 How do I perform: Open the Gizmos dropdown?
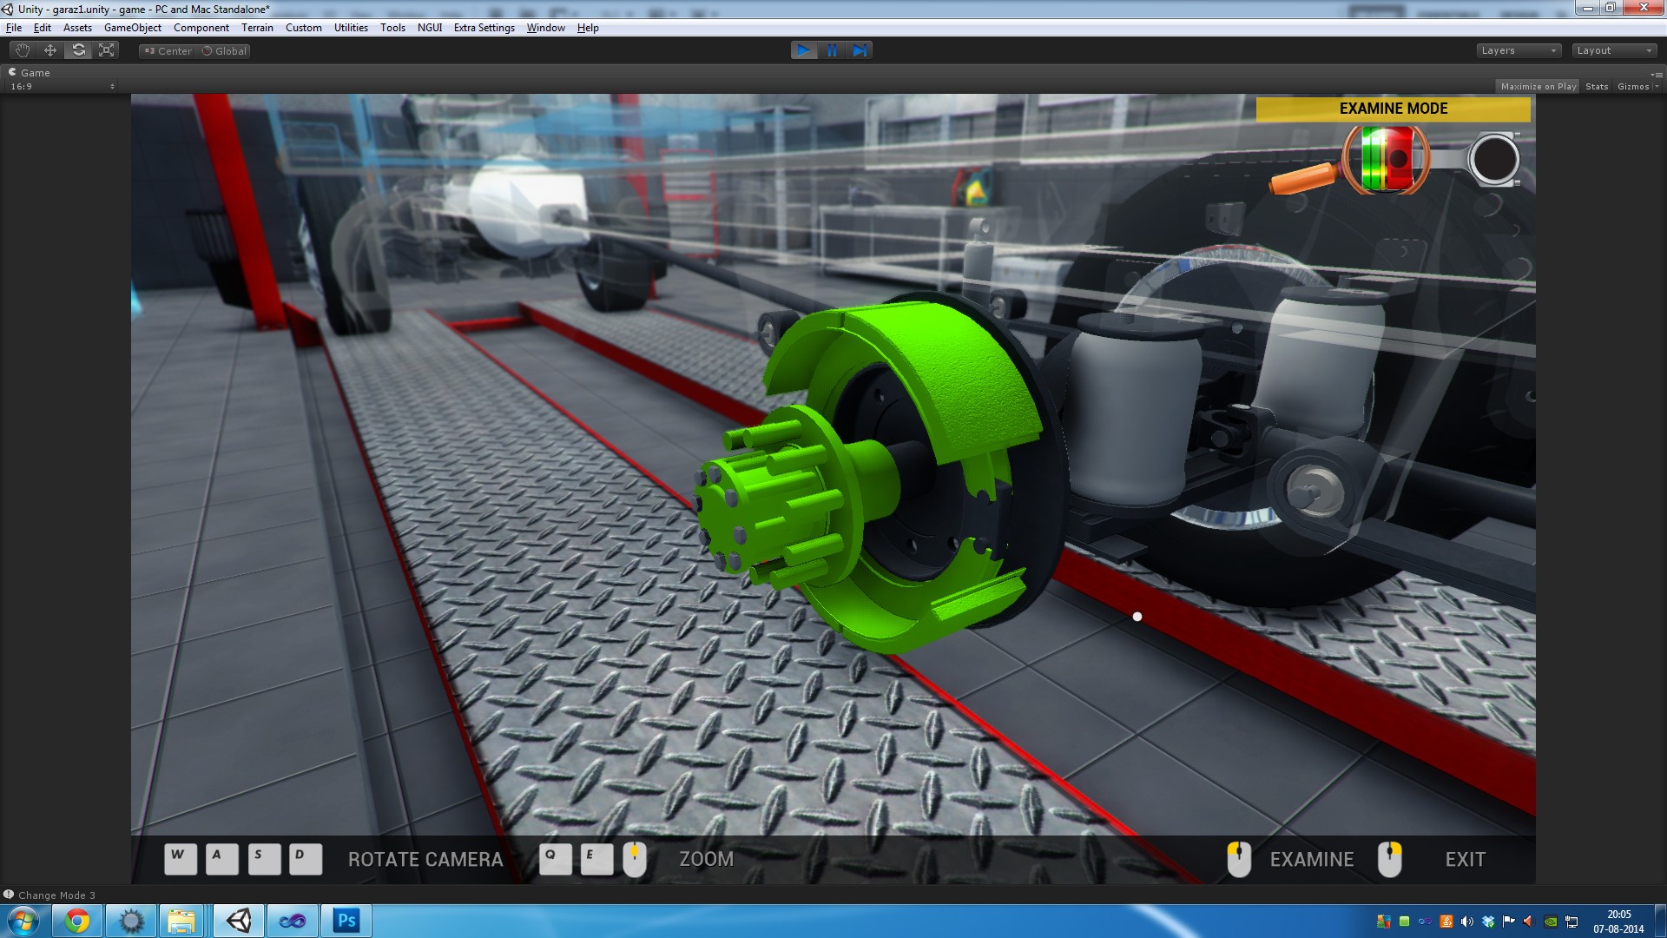(1637, 86)
